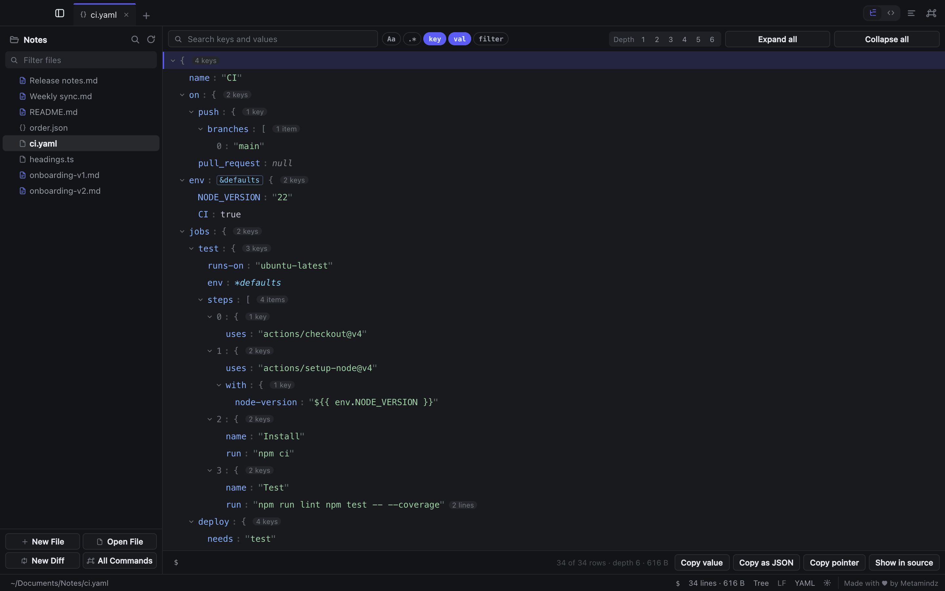Click Copy pointer button
This screenshot has width=945, height=591.
click(834, 562)
